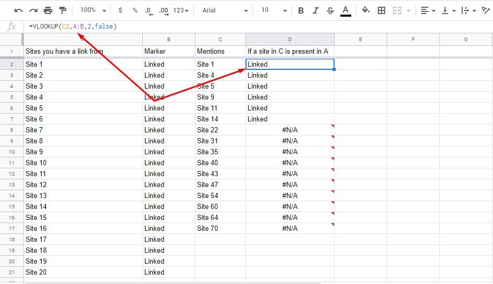Click cell 'Site 47' in Mentions column
The image size is (493, 284).
[x=220, y=184]
